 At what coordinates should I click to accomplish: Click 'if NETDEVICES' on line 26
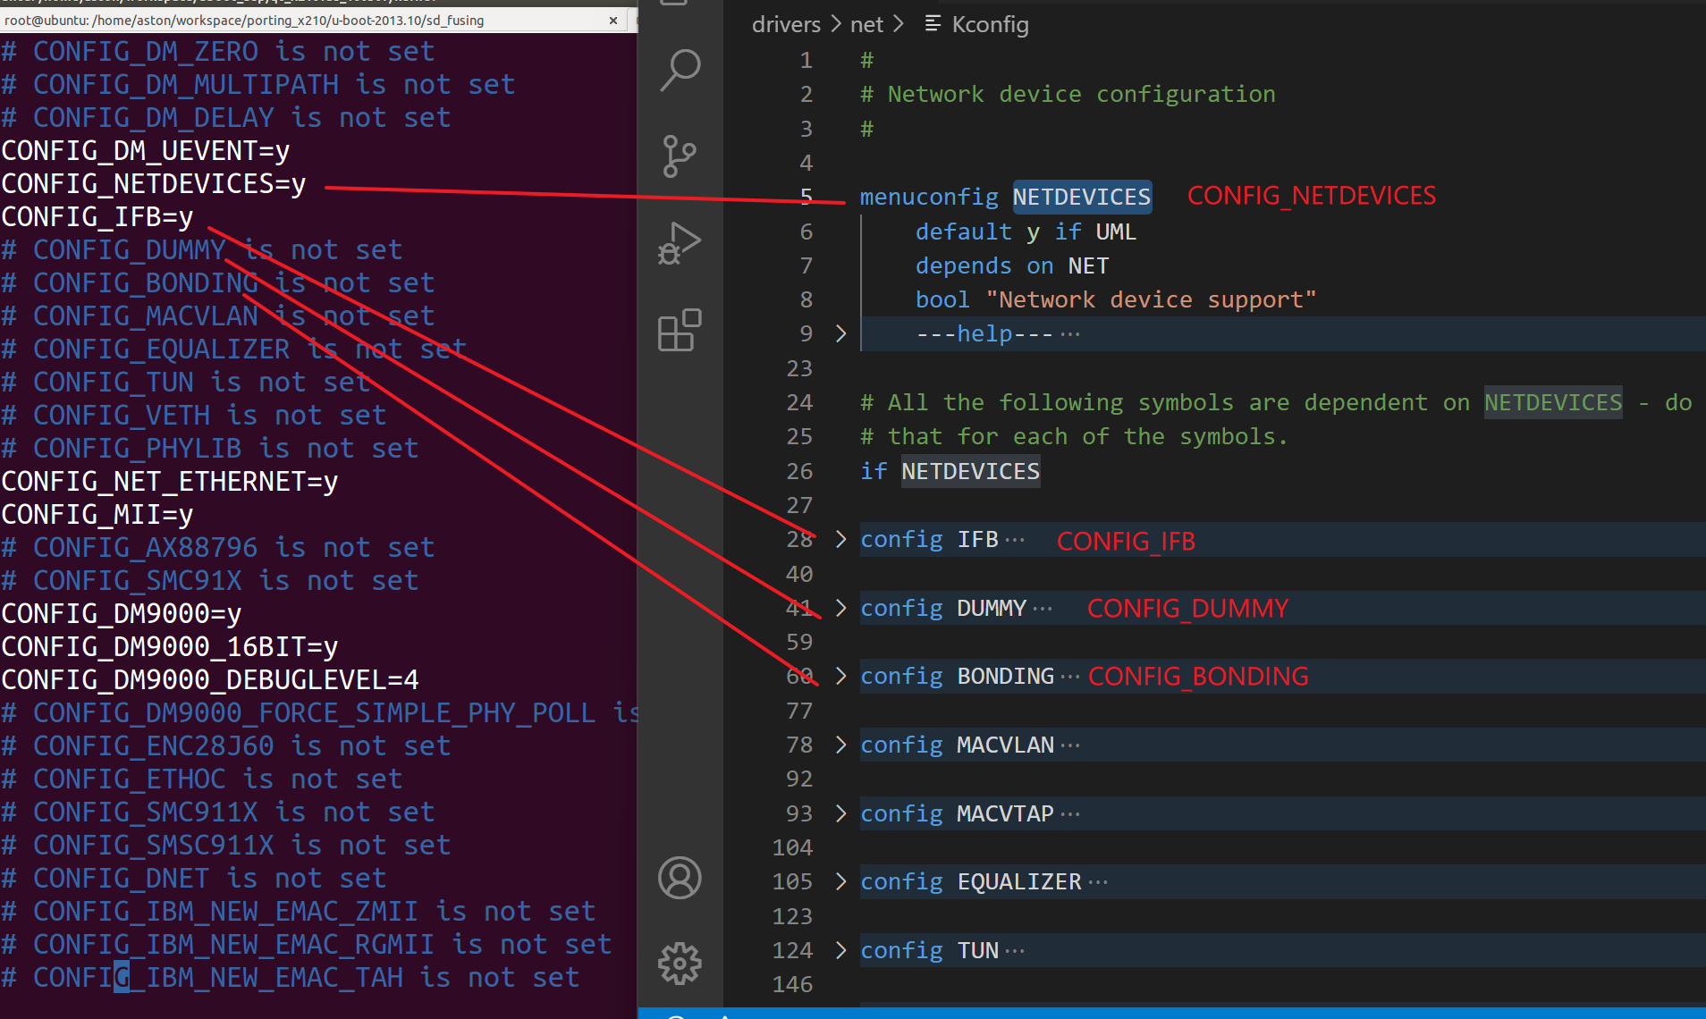[950, 471]
